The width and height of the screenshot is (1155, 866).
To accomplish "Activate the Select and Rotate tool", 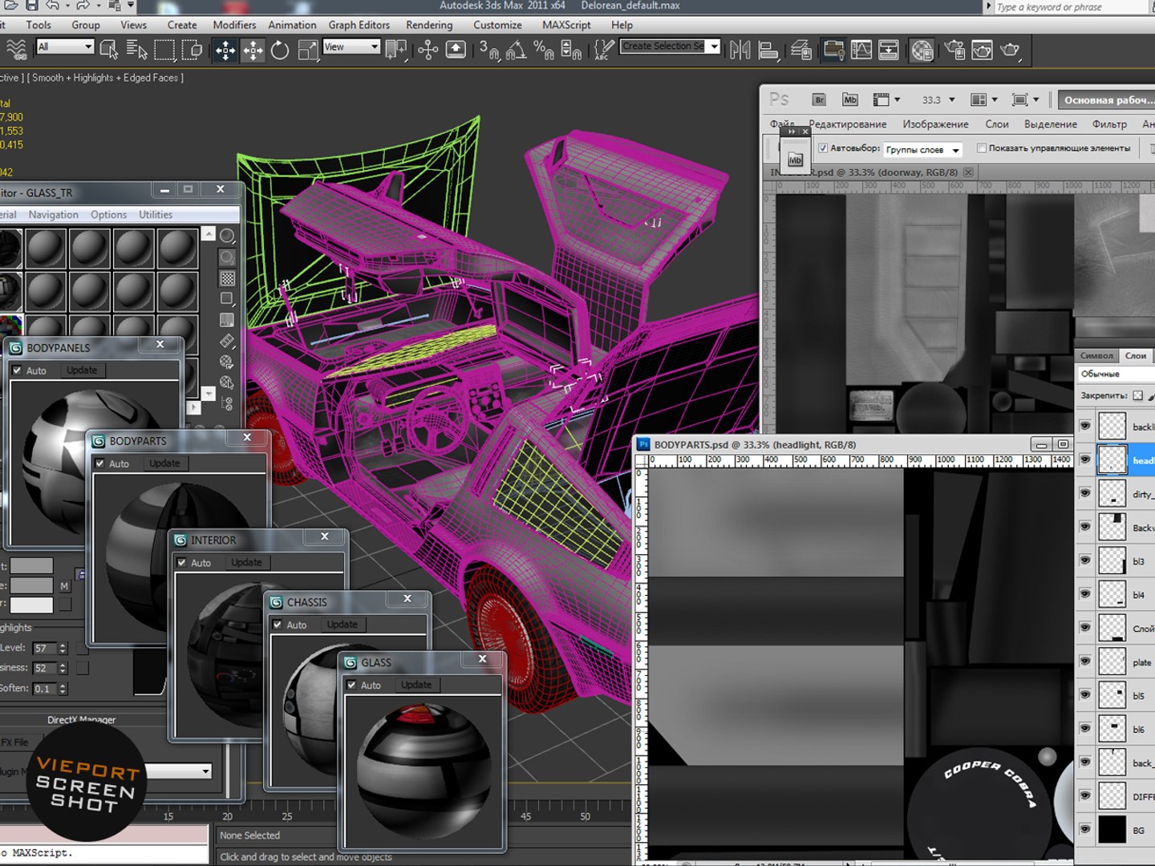I will click(280, 51).
